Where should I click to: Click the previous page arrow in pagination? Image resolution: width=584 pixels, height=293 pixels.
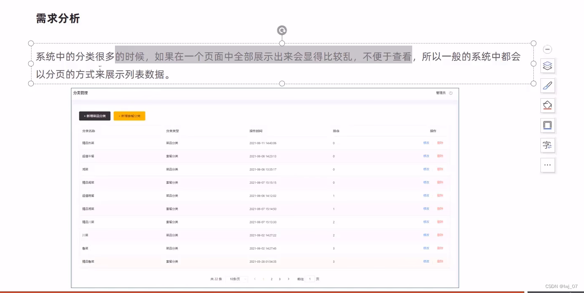point(255,279)
